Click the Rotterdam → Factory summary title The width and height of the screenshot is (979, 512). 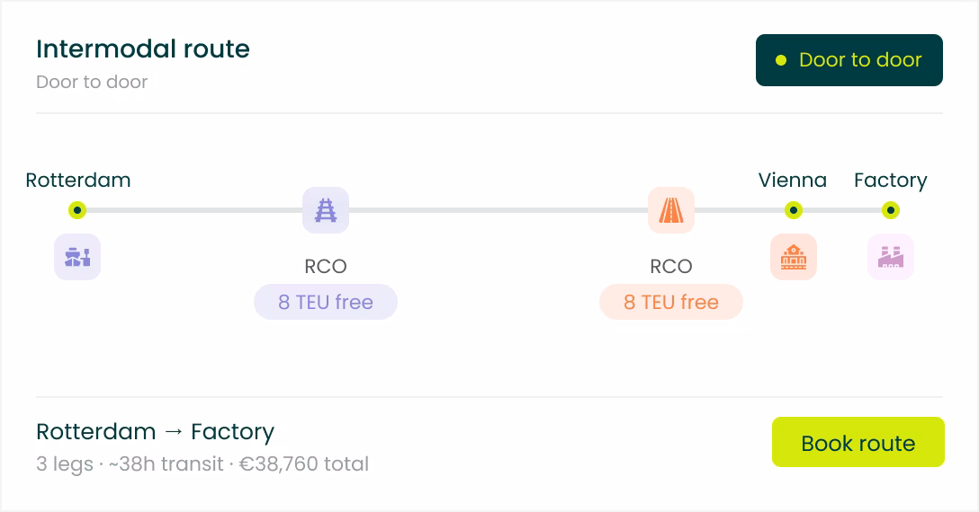coord(156,431)
